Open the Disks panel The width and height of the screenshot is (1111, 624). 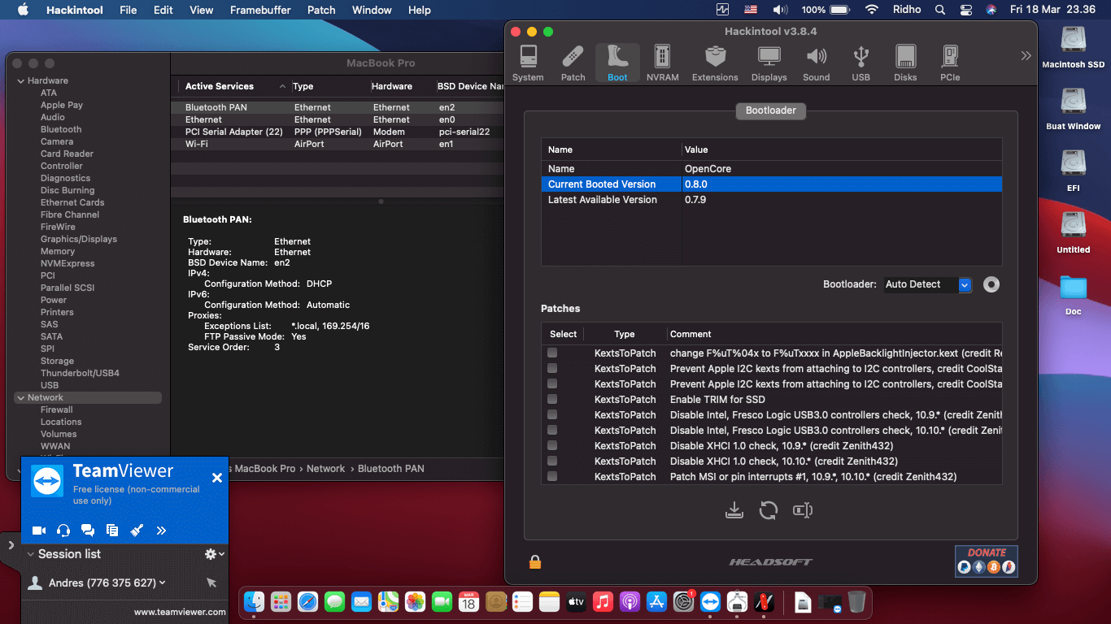tap(905, 63)
